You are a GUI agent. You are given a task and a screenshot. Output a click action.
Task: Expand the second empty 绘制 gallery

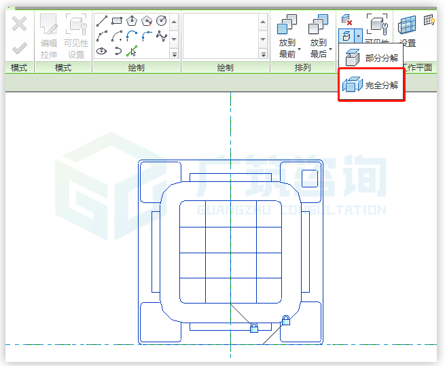pyautogui.click(x=264, y=54)
